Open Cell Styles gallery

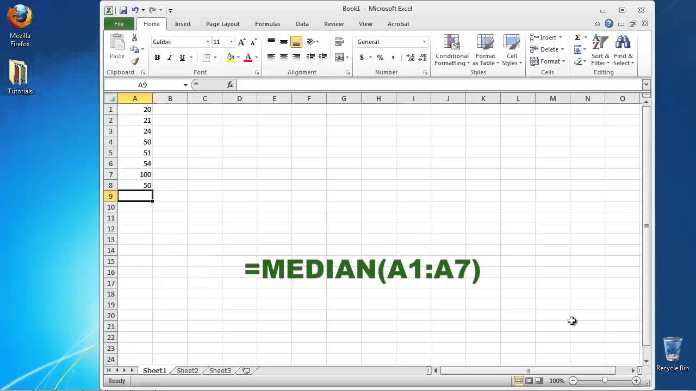pos(512,50)
